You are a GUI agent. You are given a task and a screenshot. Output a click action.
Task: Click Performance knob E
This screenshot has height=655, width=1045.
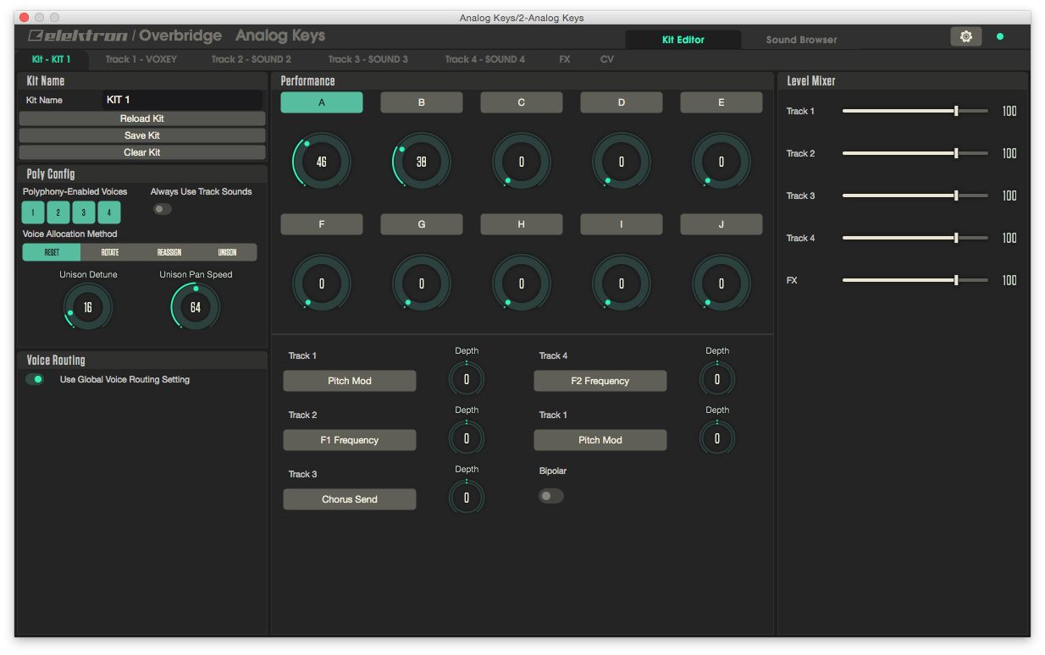click(x=722, y=161)
